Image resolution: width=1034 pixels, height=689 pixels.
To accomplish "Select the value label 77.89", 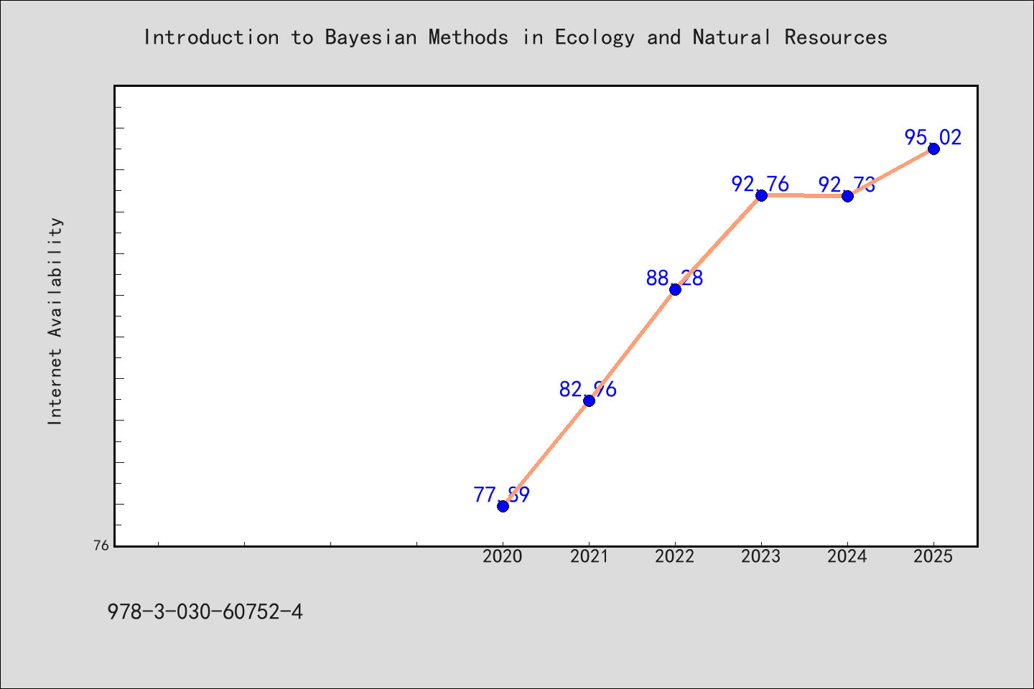I will pos(502,495).
